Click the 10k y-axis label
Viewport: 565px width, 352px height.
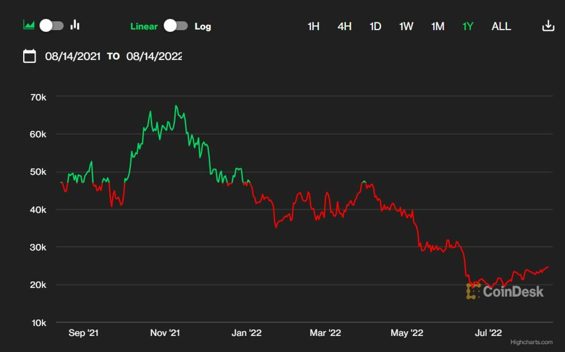(39, 323)
